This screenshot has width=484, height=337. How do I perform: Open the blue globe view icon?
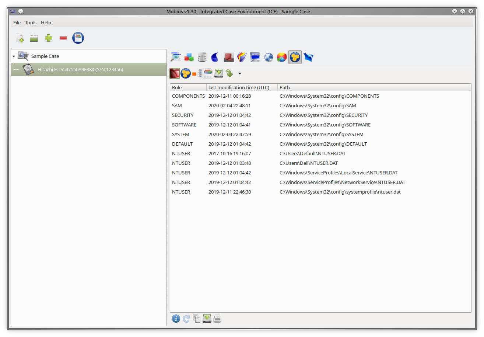coord(269,57)
